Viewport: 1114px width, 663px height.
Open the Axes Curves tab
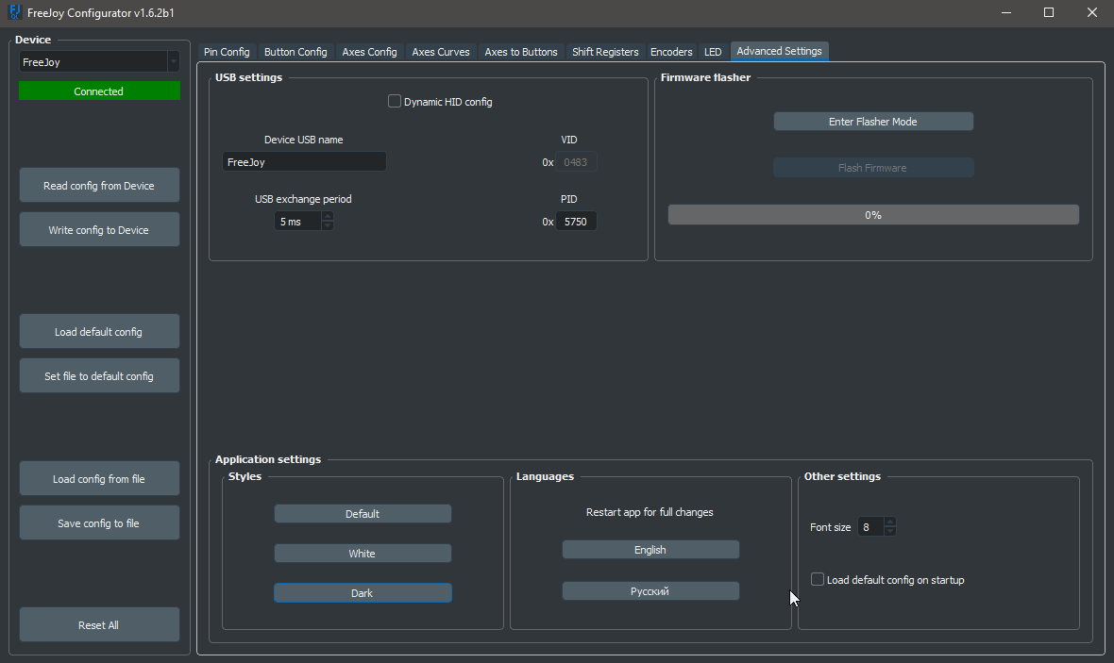441,52
